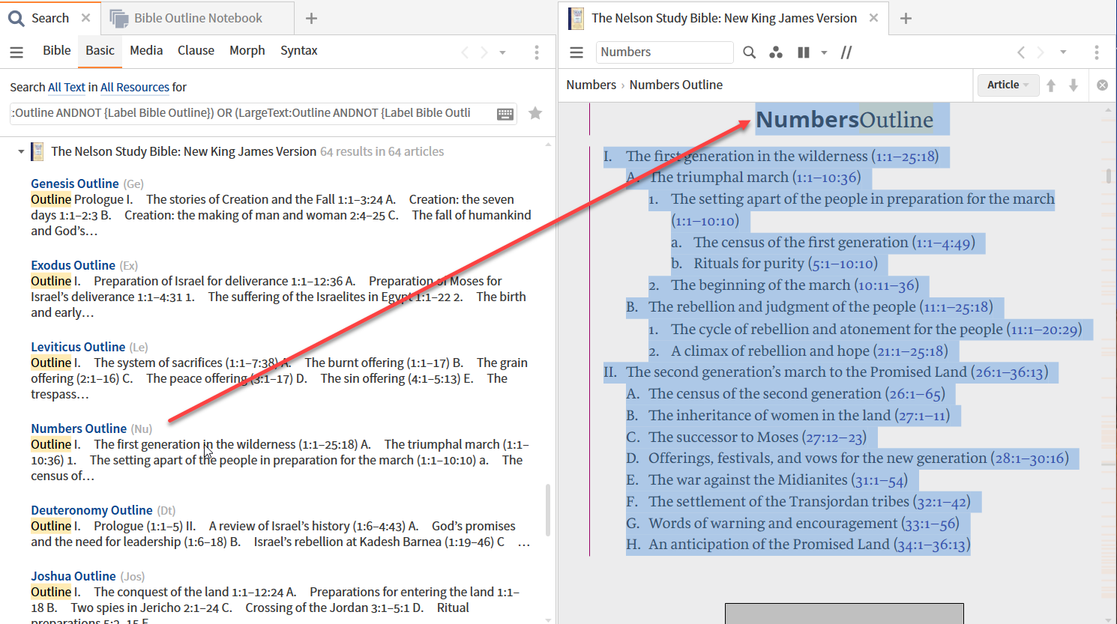Add a new tab in left pane

[x=312, y=18]
